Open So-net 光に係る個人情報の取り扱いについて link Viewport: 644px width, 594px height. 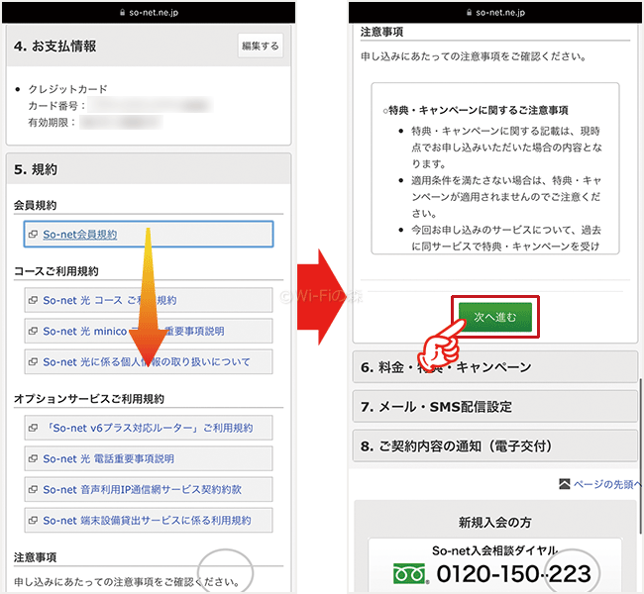147,362
